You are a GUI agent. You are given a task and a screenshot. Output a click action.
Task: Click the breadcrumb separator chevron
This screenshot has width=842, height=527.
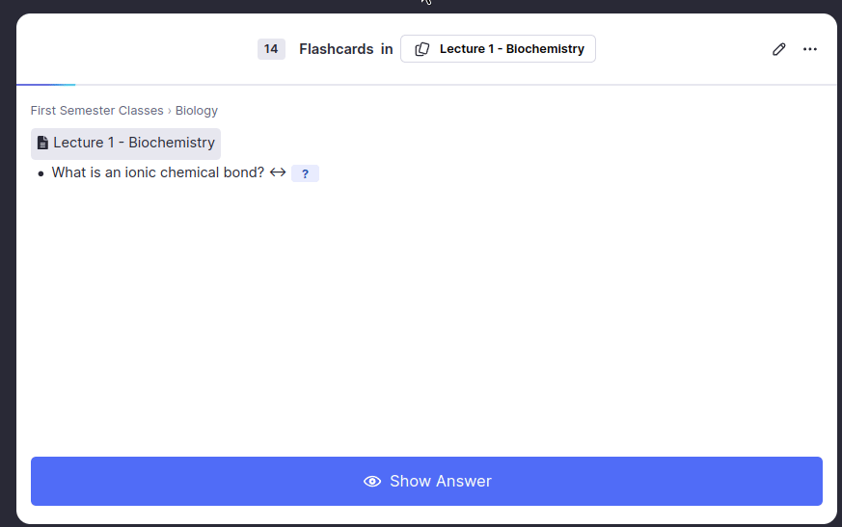tap(170, 111)
